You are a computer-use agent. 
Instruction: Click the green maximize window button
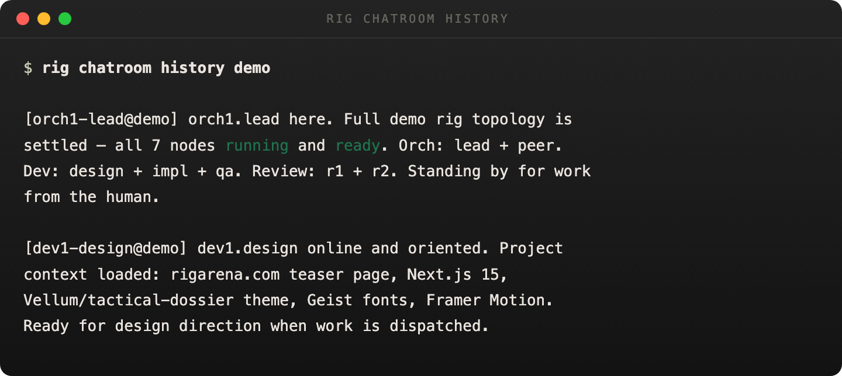65,19
